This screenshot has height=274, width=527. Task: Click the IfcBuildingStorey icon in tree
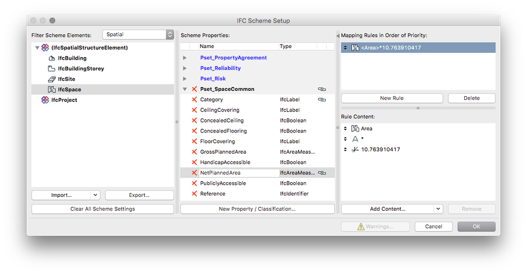tap(52, 69)
